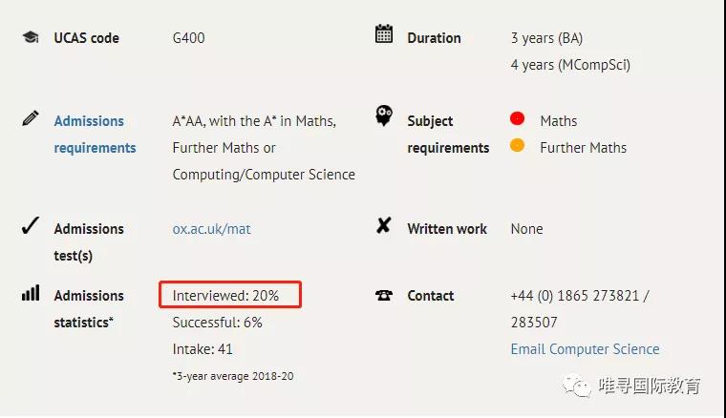Click the X icon beside Written work

(x=384, y=225)
